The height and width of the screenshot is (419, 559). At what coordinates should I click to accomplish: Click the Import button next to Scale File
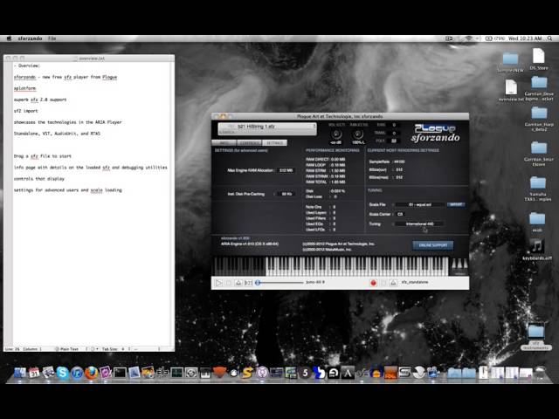456,204
